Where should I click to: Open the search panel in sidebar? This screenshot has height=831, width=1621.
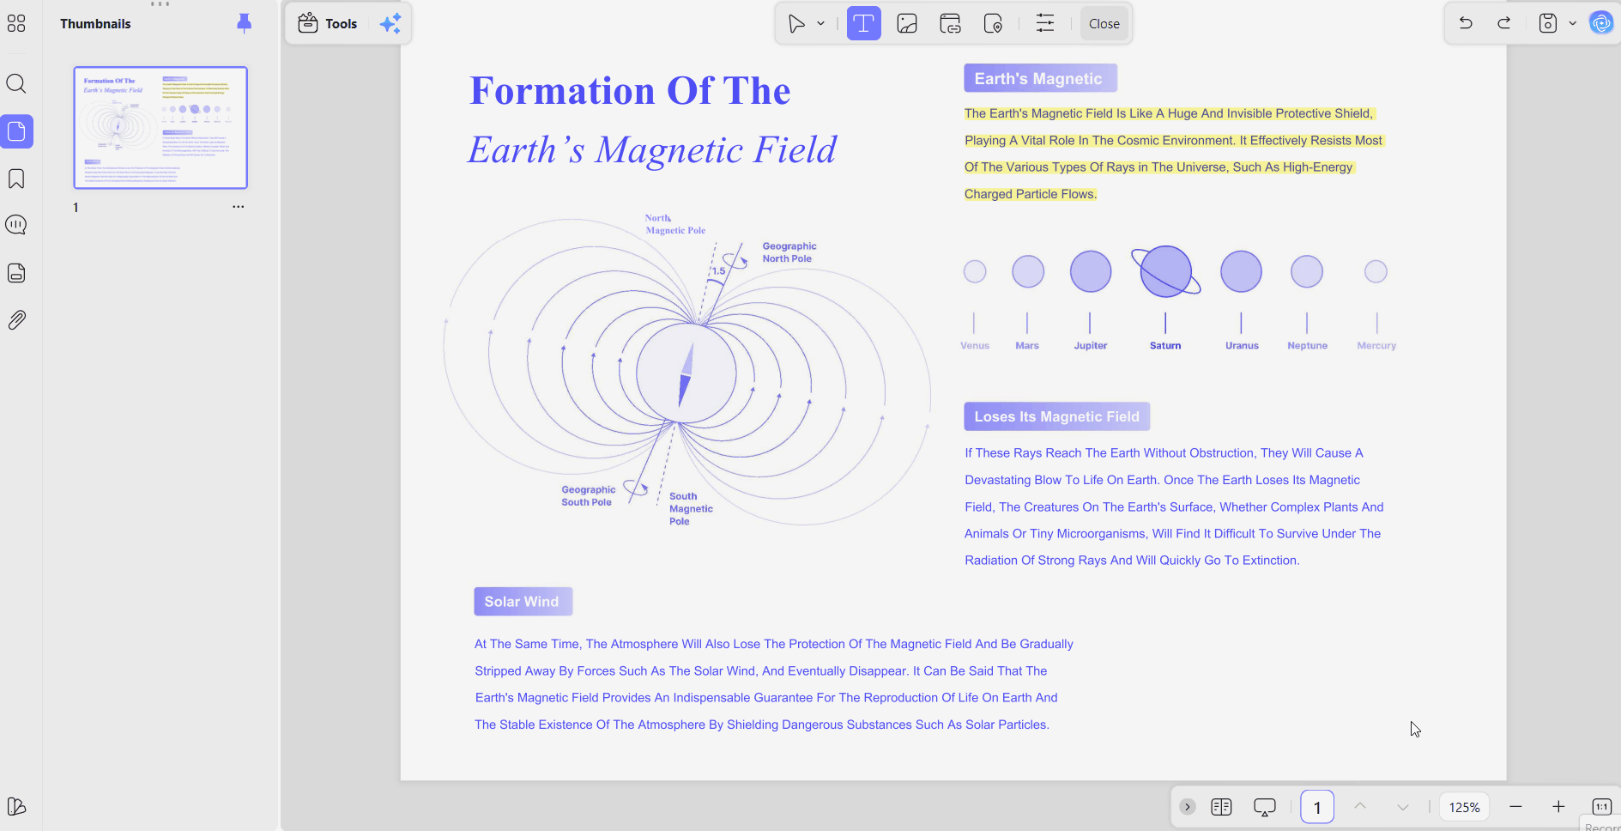(16, 83)
